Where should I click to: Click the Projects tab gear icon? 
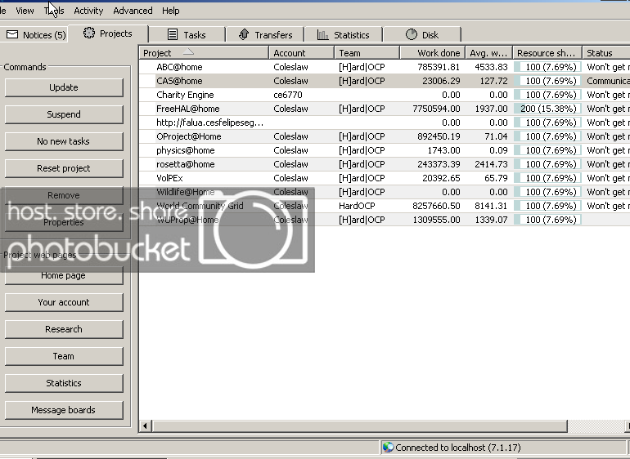pos(89,33)
